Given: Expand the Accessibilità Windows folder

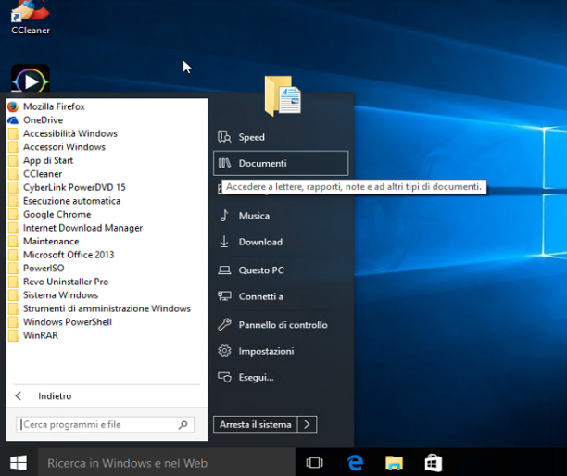Looking at the screenshot, I should point(63,133).
